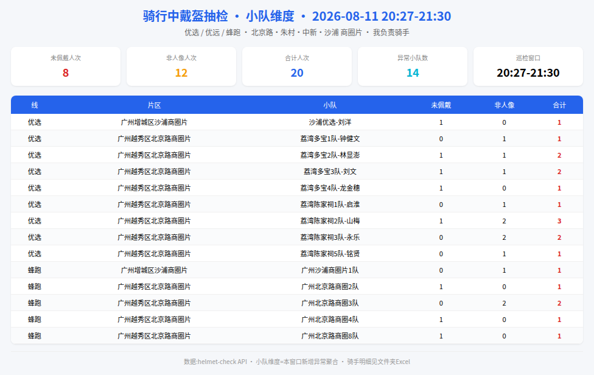Select the 广州北京路商圈4队 team cell
Viewport: 594px width, 375px height.
330,320
